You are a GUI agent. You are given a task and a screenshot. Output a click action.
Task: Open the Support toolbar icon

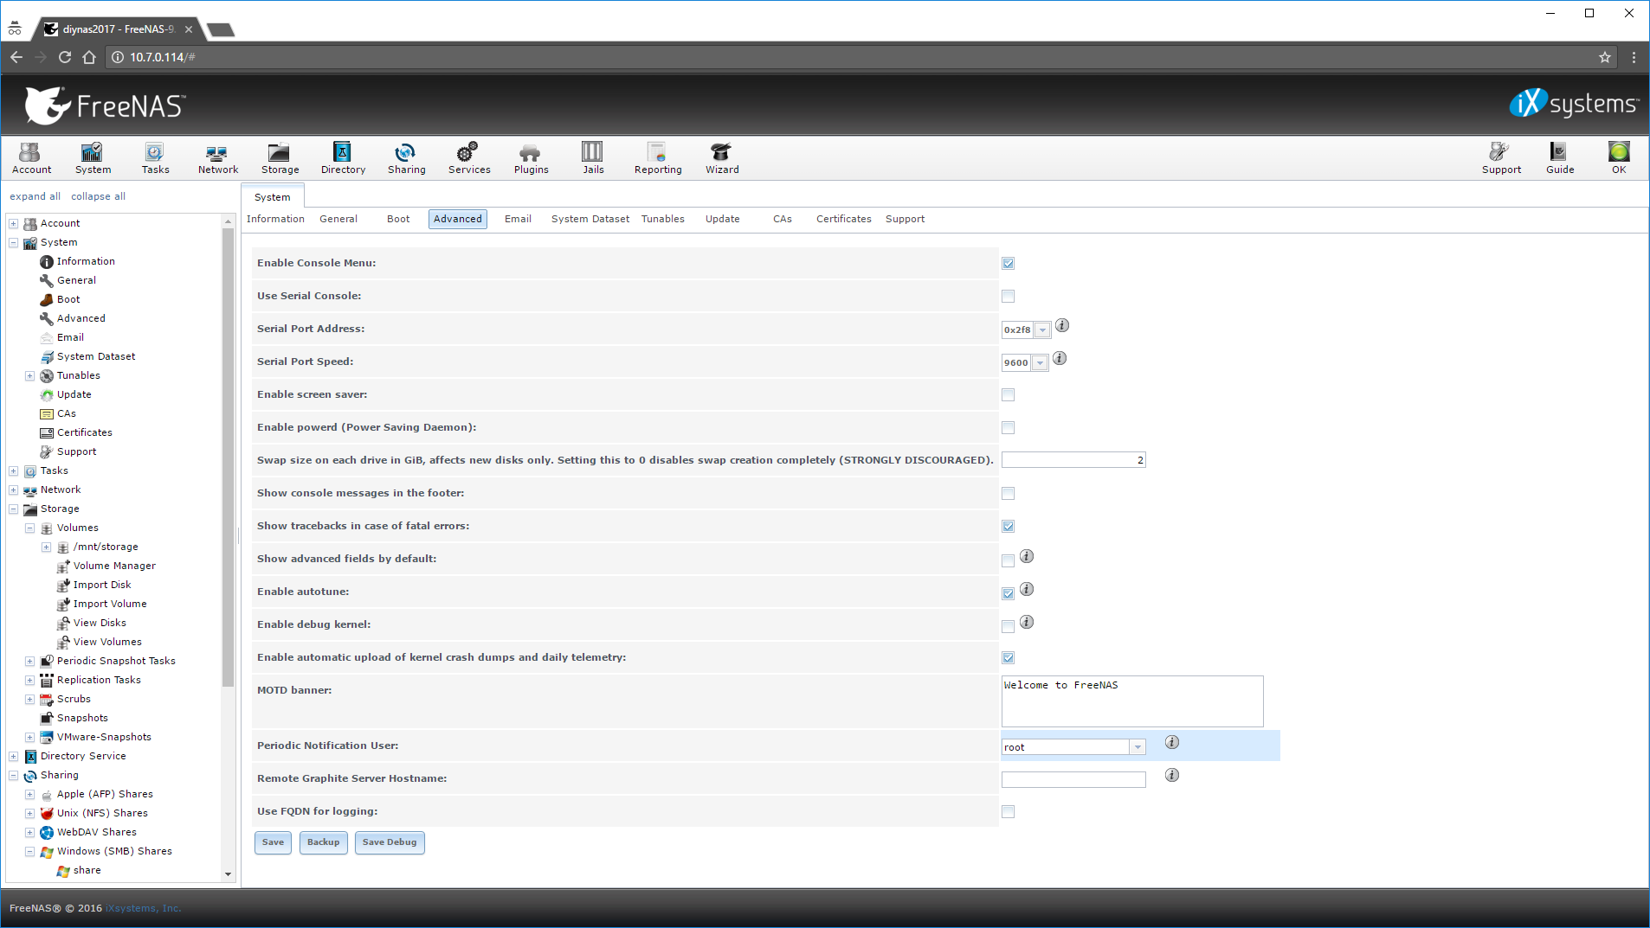1501,158
